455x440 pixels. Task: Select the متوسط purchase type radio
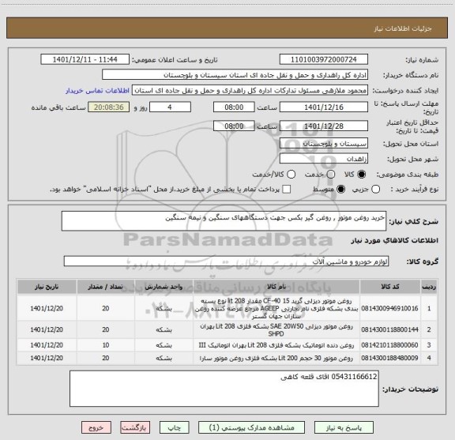coord(340,190)
